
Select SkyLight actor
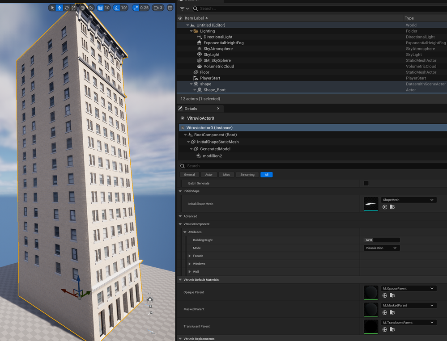[212, 55]
